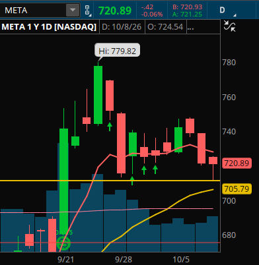This screenshot has height=265, width=259.
Task: Click the green up arrow on yellow line
Action: point(132,181)
